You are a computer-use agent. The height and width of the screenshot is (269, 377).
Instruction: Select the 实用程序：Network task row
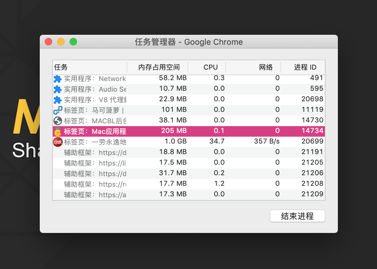tap(189, 79)
